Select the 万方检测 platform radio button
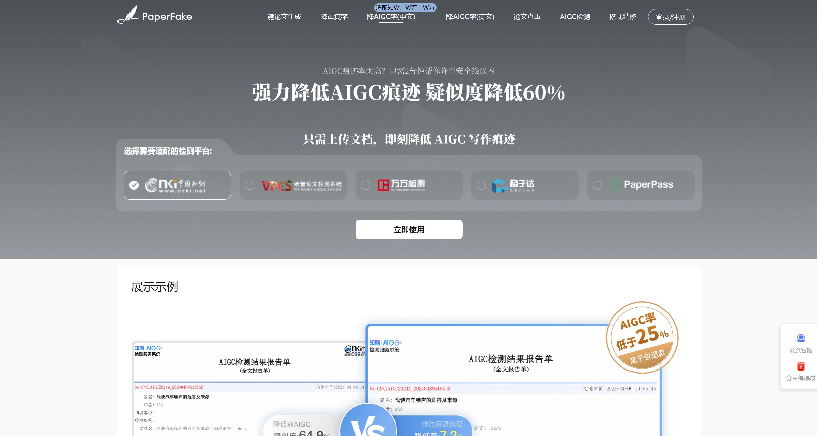This screenshot has width=817, height=436. pos(365,185)
